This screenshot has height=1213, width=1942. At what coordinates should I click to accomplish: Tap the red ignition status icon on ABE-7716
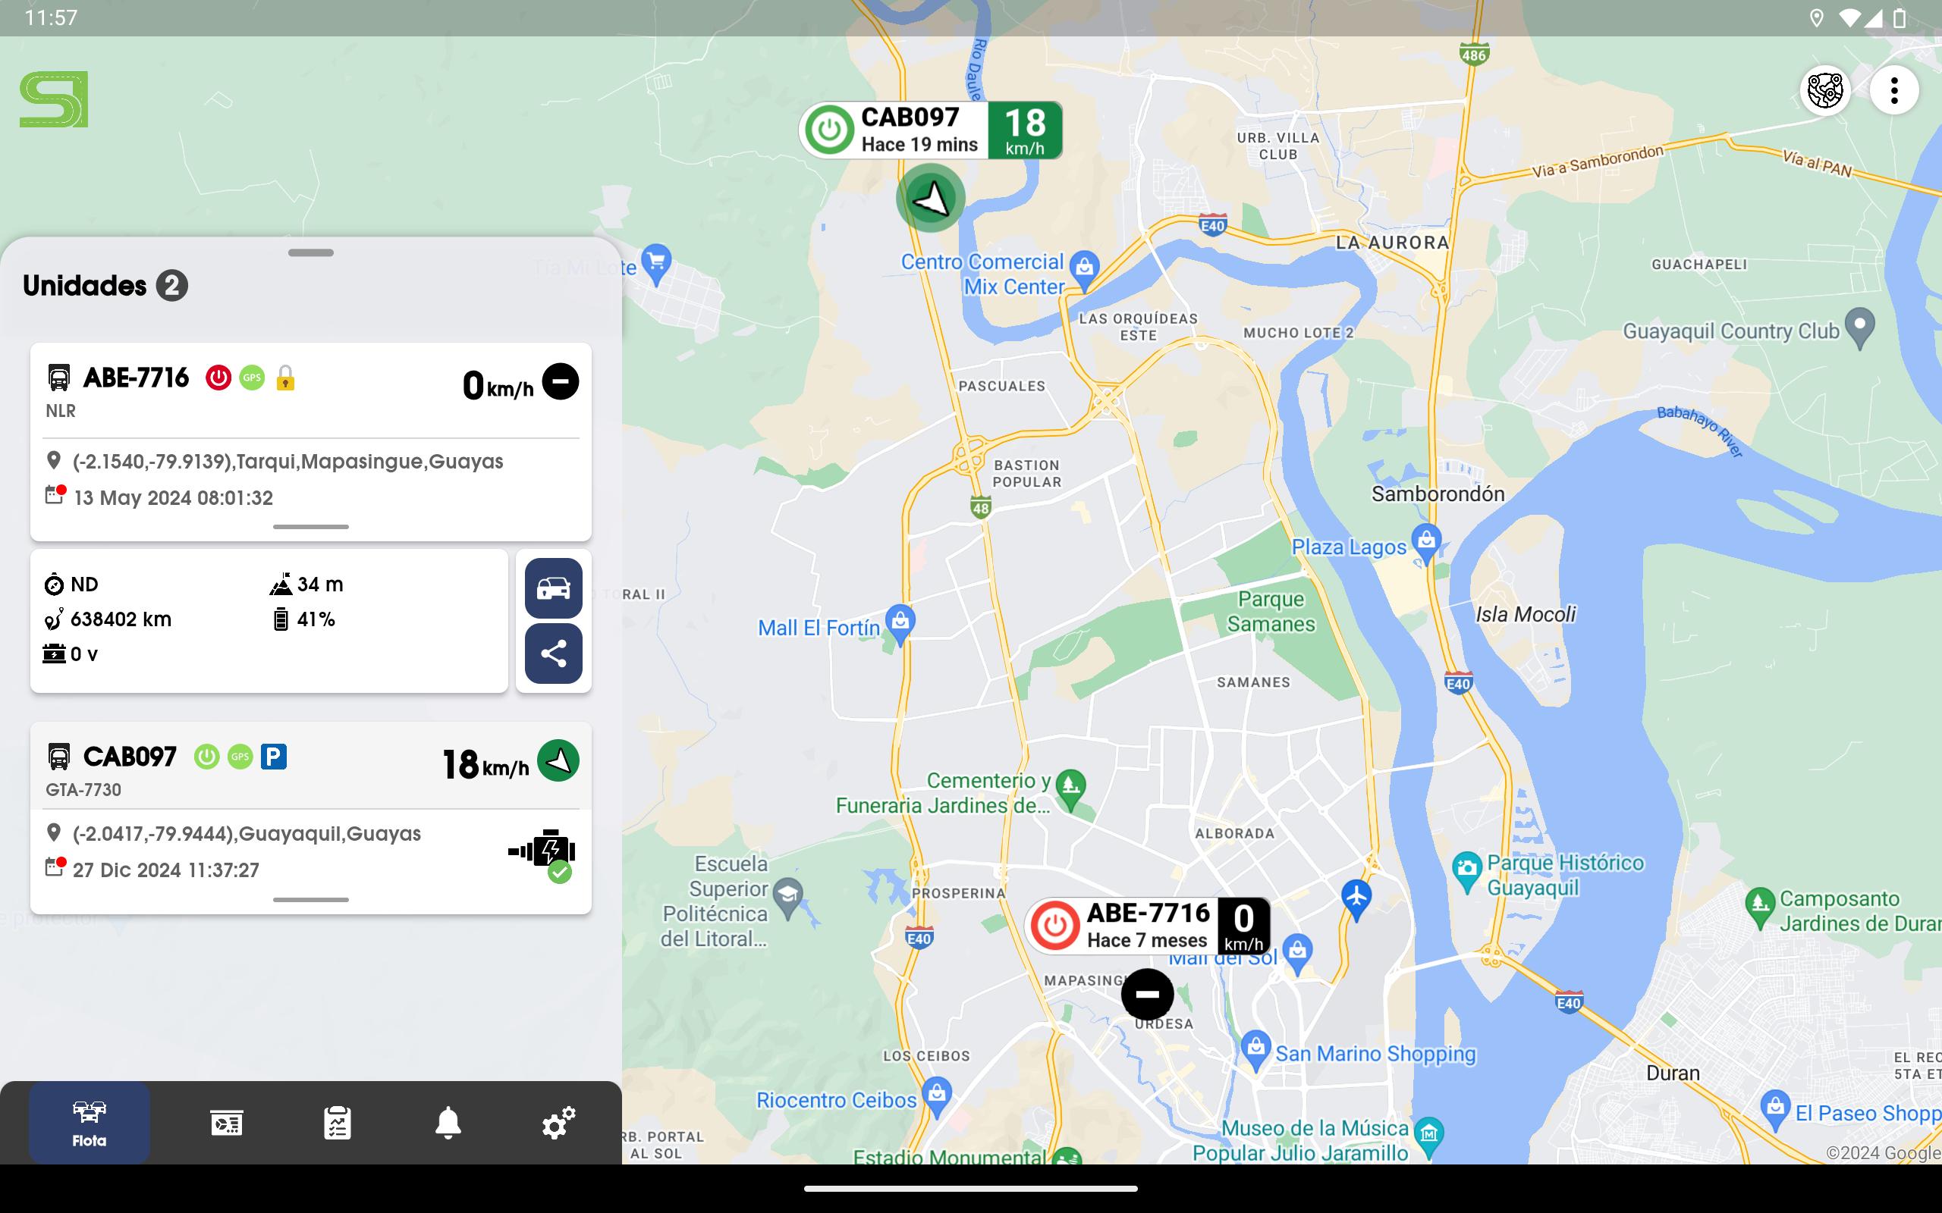[218, 377]
